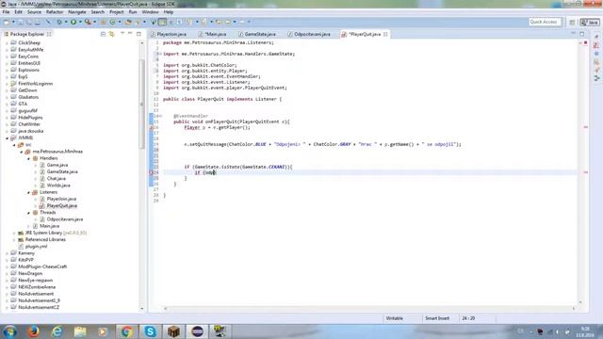Screen dimensions: 603x339
Task: Click the Run External Tools icon
Action: (88, 22)
